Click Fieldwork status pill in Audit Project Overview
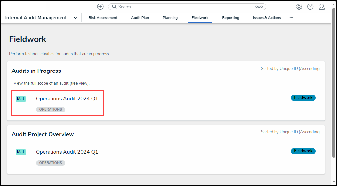This screenshot has width=337, height=186. (303, 151)
